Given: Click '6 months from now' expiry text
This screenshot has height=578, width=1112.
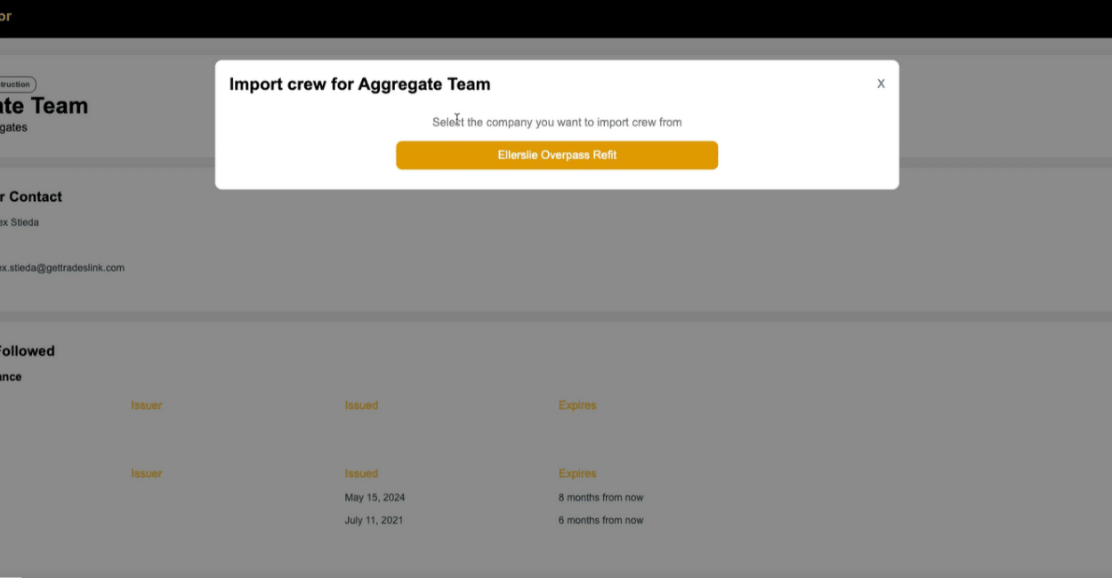Looking at the screenshot, I should (x=600, y=520).
